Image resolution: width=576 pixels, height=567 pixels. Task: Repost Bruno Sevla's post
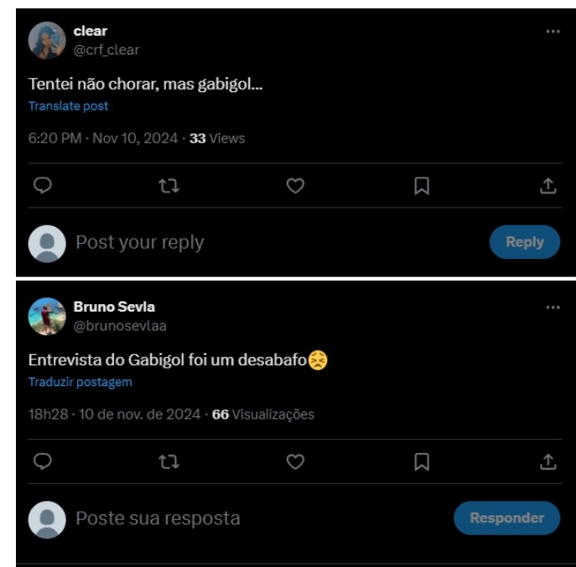click(x=169, y=461)
